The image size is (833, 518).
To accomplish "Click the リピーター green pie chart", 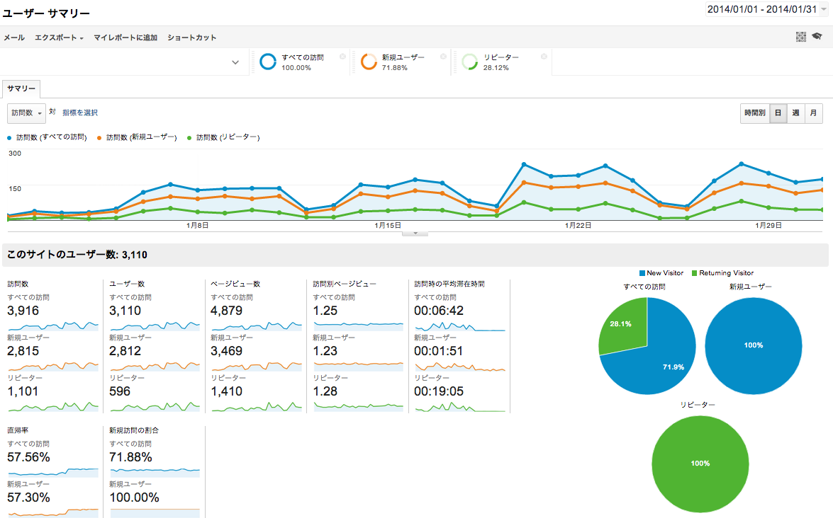I will click(x=700, y=464).
